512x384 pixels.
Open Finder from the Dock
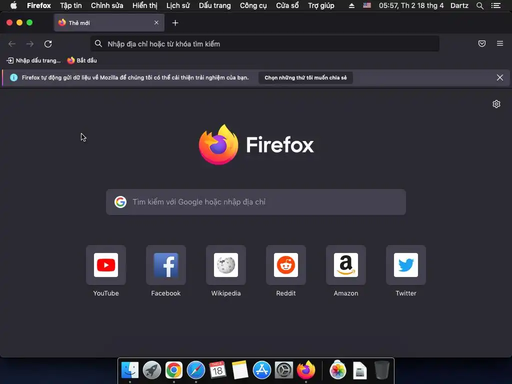coord(130,370)
